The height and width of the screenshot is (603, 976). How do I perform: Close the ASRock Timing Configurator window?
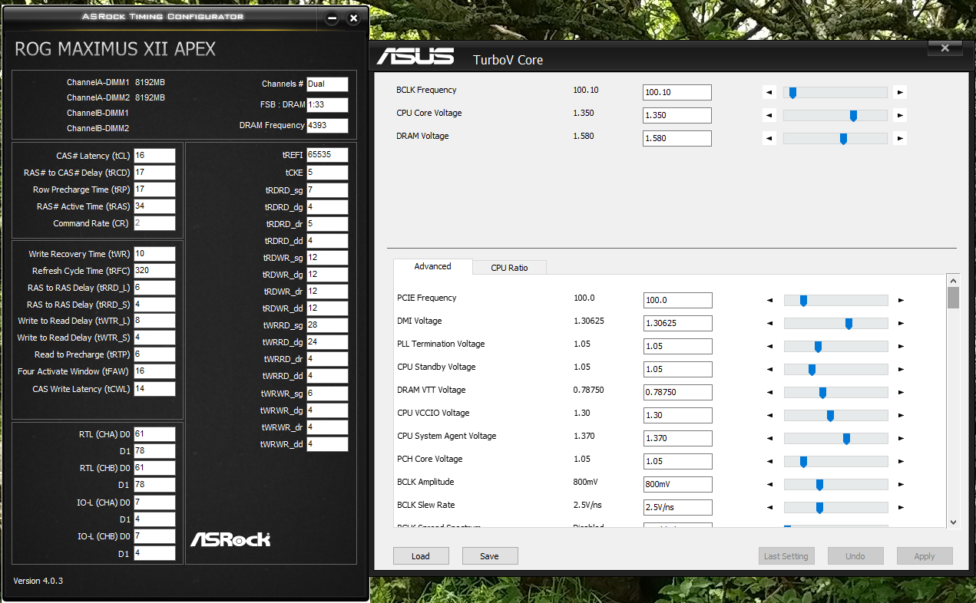pyautogui.click(x=353, y=18)
